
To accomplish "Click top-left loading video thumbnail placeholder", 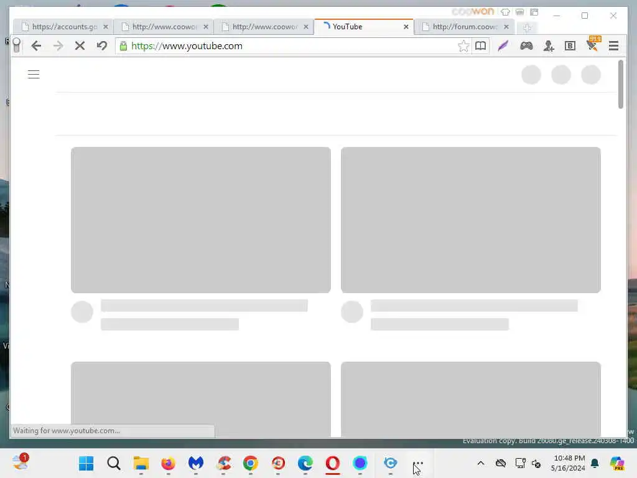I will point(201,220).
